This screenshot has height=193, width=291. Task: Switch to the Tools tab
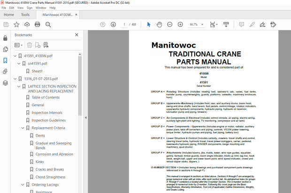tap(25, 14)
